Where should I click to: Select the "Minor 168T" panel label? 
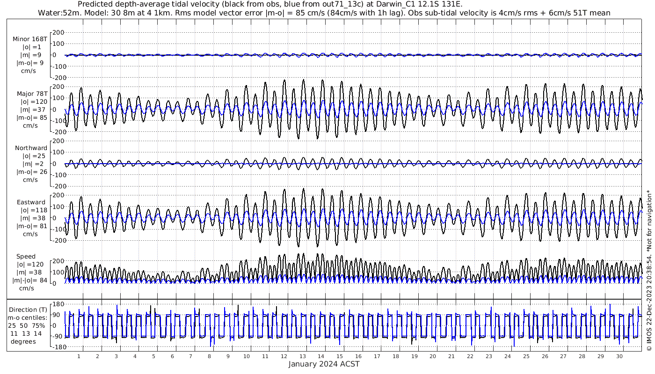[30, 39]
